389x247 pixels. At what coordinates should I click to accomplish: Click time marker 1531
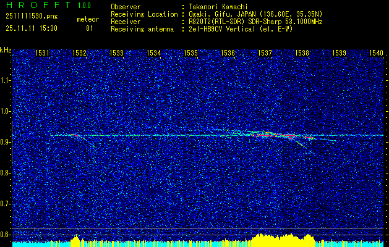(42, 52)
